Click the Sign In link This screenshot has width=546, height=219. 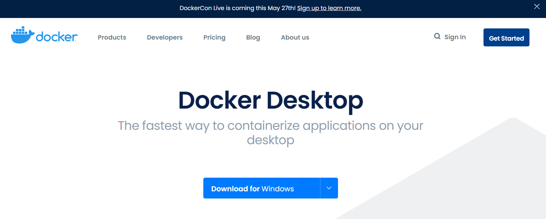pos(455,37)
